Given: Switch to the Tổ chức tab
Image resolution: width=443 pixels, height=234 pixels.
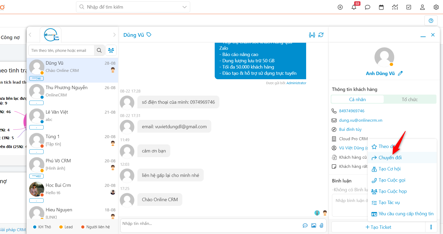Looking at the screenshot, I should (410, 99).
